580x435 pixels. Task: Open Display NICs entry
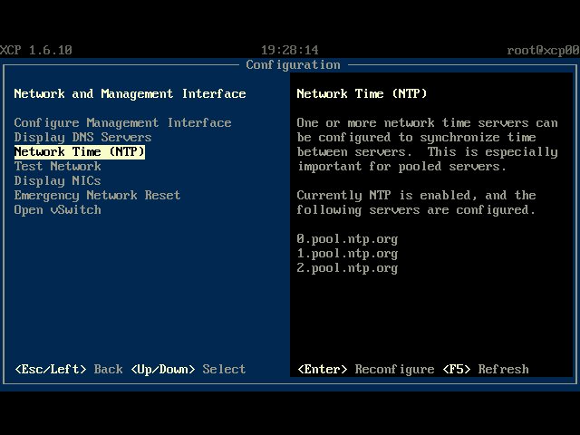point(57,180)
